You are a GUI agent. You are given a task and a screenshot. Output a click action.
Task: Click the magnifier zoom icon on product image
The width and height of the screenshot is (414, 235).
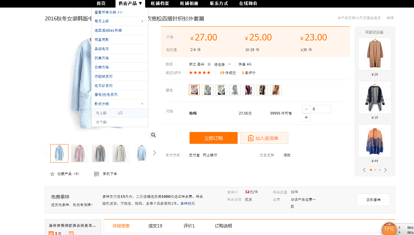coord(153,135)
